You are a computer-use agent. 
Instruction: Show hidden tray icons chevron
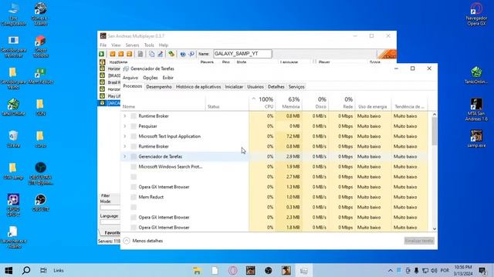pos(390,270)
